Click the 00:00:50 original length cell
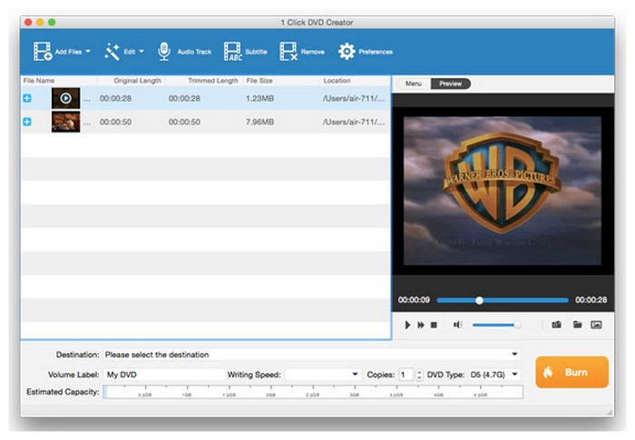Screen dimensions: 635x440 [115, 122]
